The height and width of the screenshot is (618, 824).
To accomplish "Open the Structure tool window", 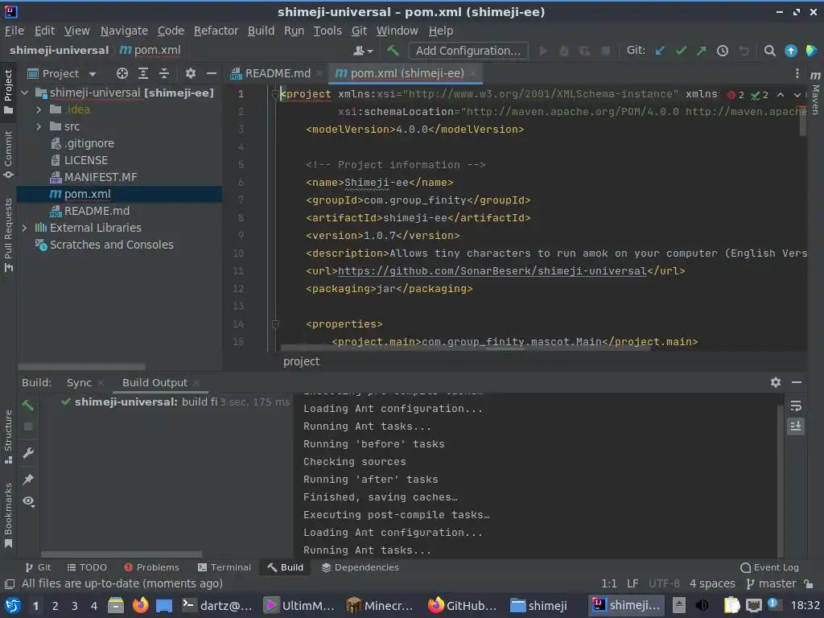I will point(8,436).
